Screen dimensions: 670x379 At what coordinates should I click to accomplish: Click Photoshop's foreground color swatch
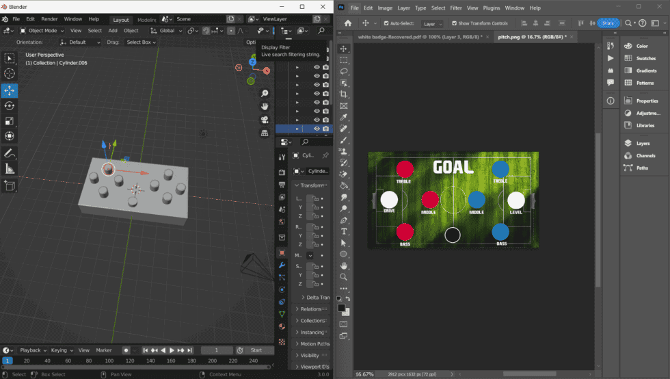[341, 308]
